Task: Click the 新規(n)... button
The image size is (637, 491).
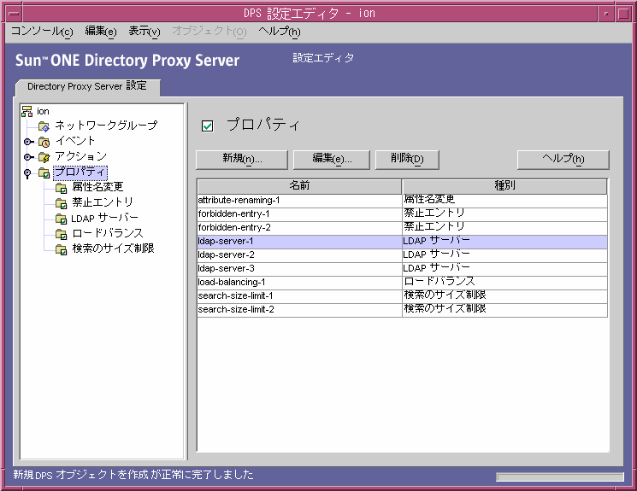Action: point(242,159)
